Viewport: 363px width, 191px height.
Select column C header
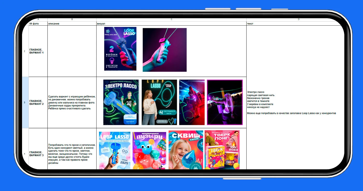point(171,19)
